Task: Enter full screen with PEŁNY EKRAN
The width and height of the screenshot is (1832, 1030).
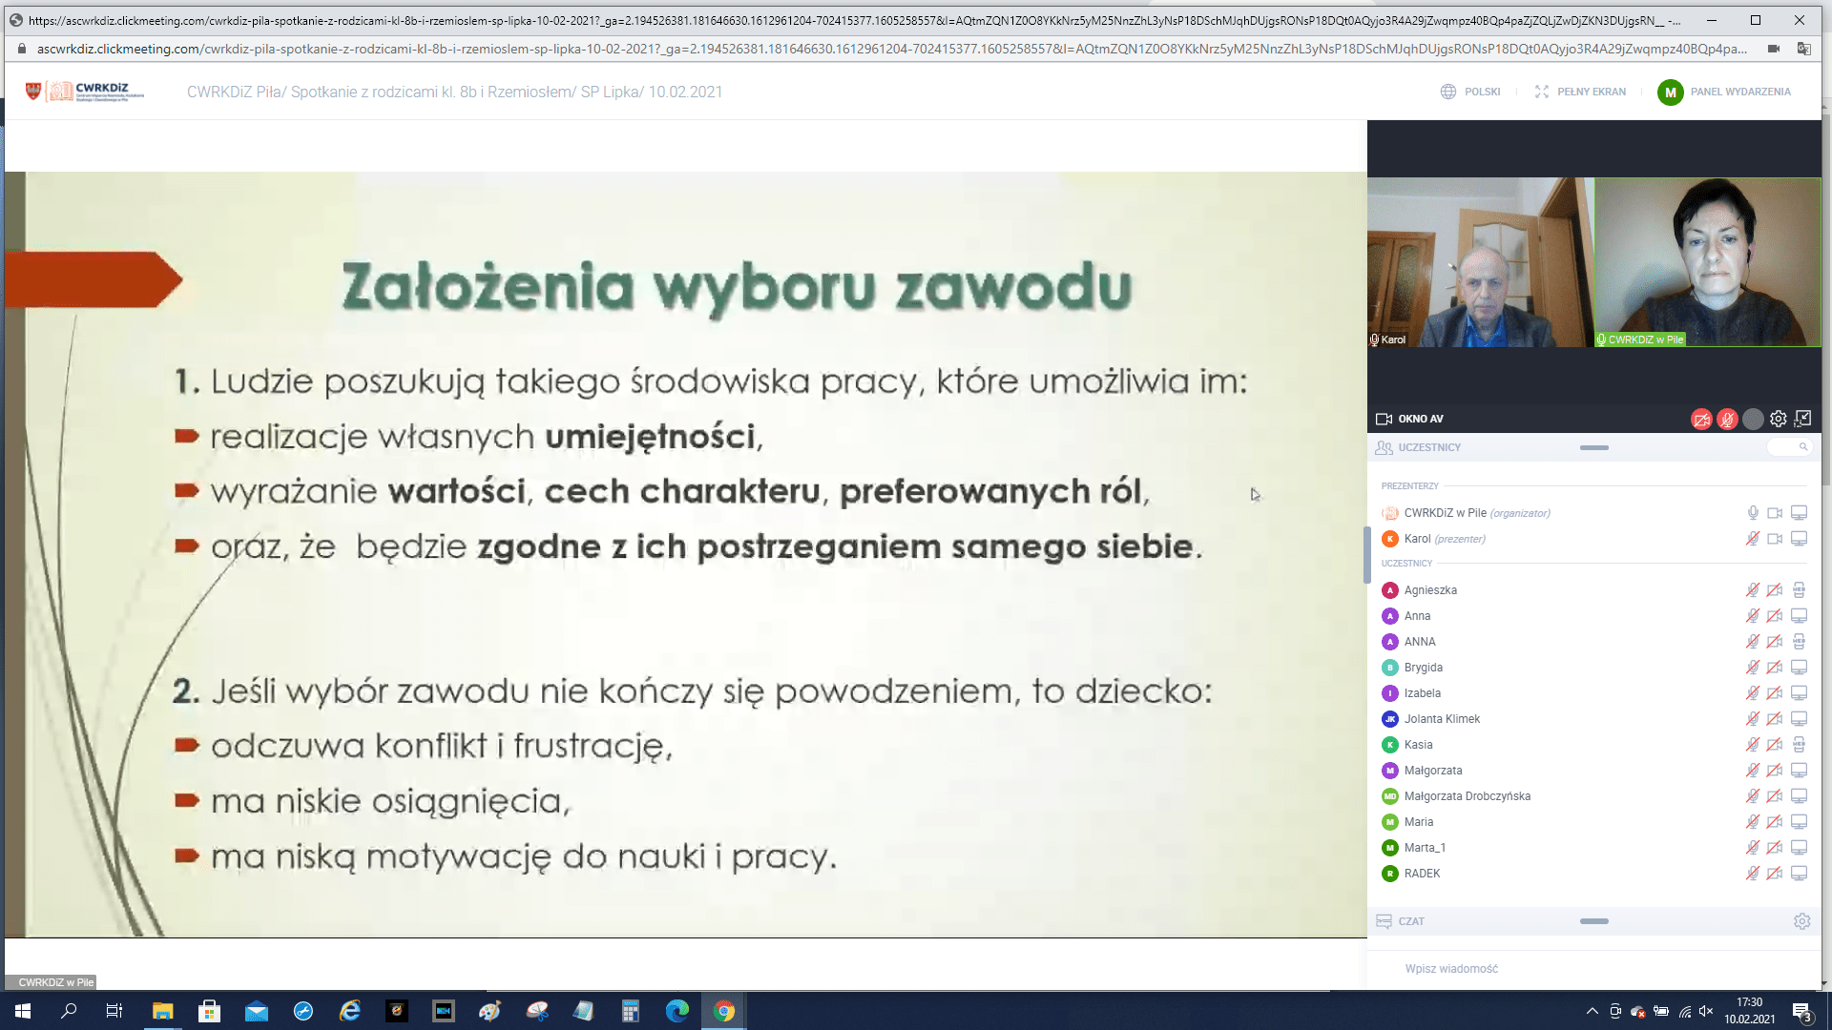Action: pyautogui.click(x=1580, y=92)
